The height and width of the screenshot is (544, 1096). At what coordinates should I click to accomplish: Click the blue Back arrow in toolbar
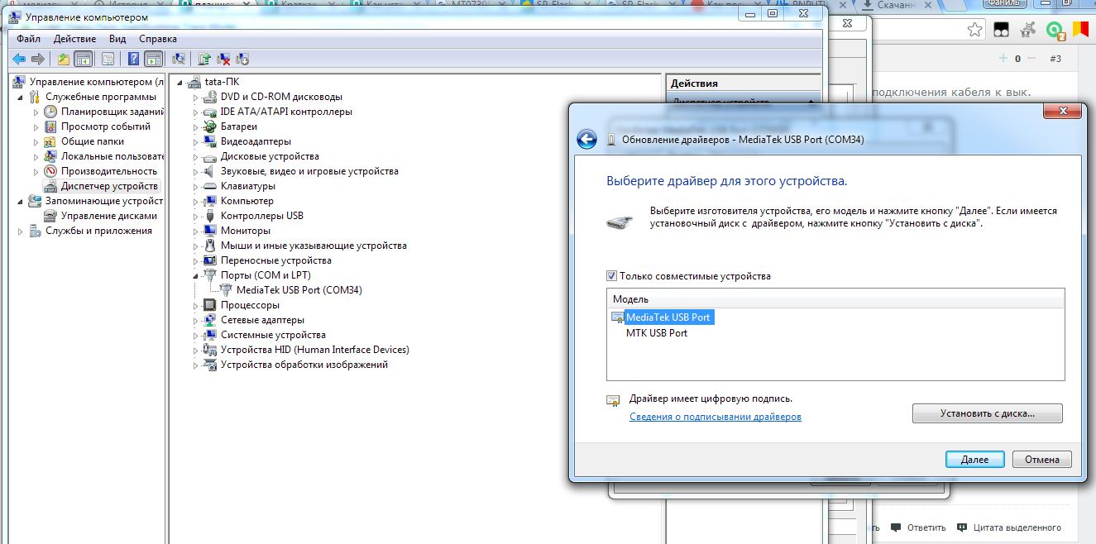coord(18,59)
